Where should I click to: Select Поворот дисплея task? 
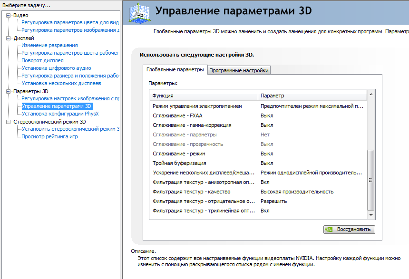[42, 60]
